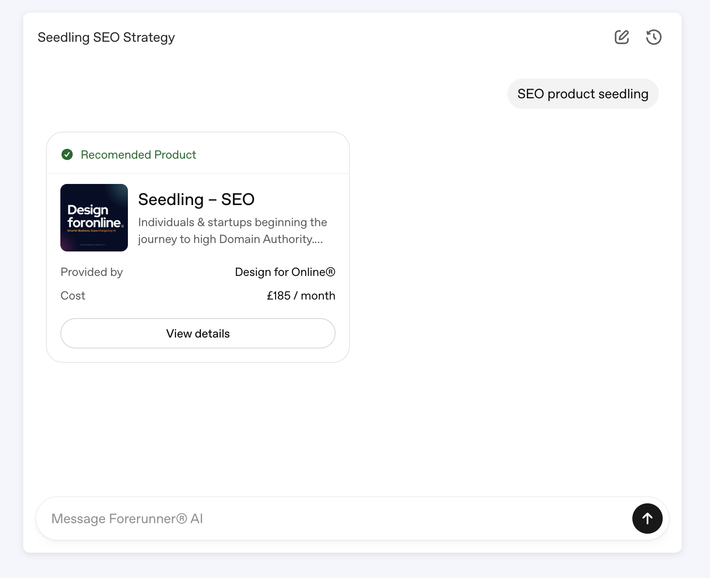Open chat history with the clock icon
710x578 pixels.
click(x=653, y=37)
